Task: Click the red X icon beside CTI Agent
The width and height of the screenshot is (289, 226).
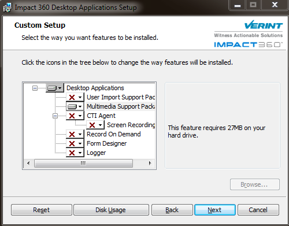Action: [x=75, y=116]
